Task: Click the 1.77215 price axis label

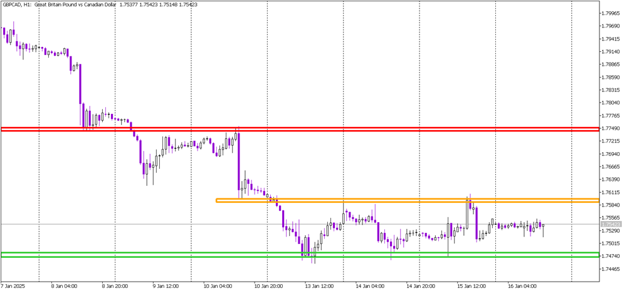Action: (x=611, y=141)
